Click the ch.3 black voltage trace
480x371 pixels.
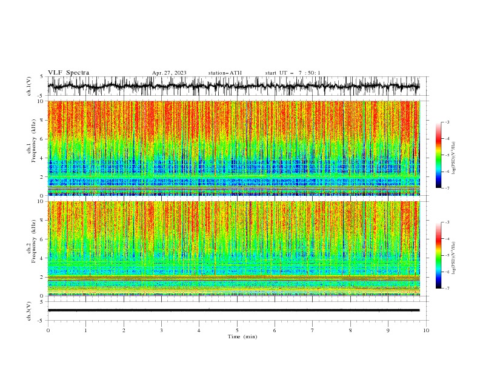(233, 310)
